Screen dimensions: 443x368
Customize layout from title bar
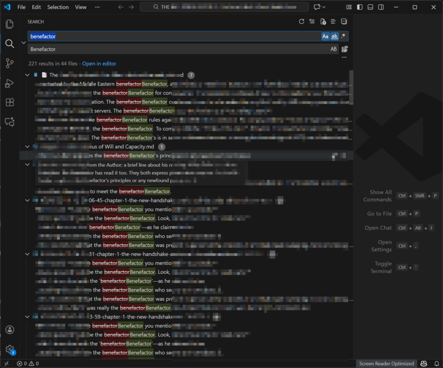tap(349, 7)
